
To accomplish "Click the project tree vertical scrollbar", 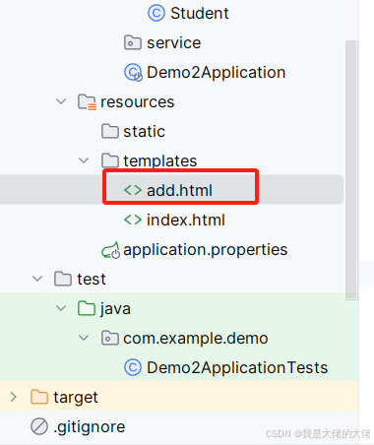I will [x=351, y=170].
